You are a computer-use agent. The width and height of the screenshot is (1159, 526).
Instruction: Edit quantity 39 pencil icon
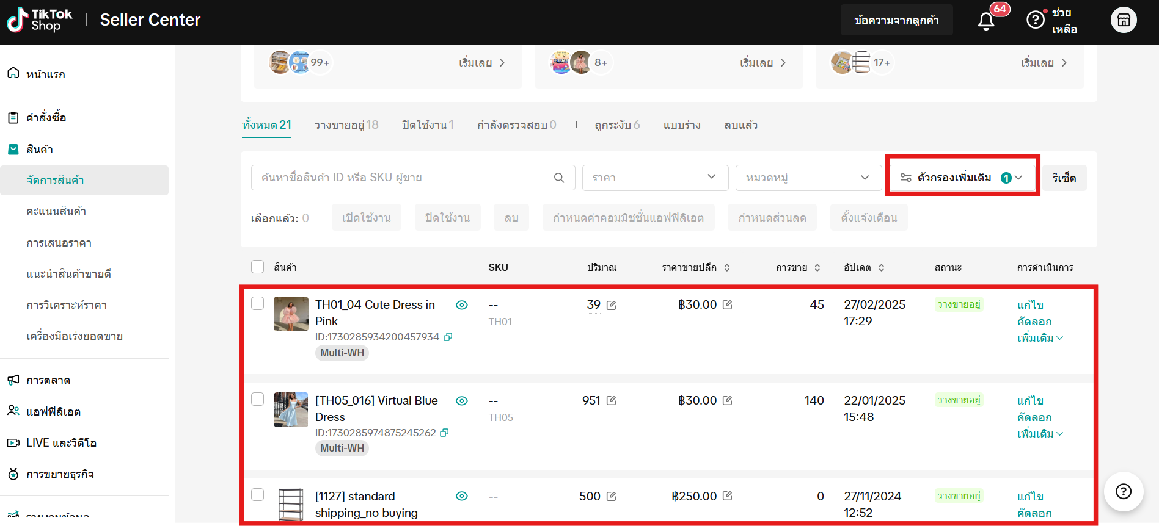pyautogui.click(x=611, y=305)
